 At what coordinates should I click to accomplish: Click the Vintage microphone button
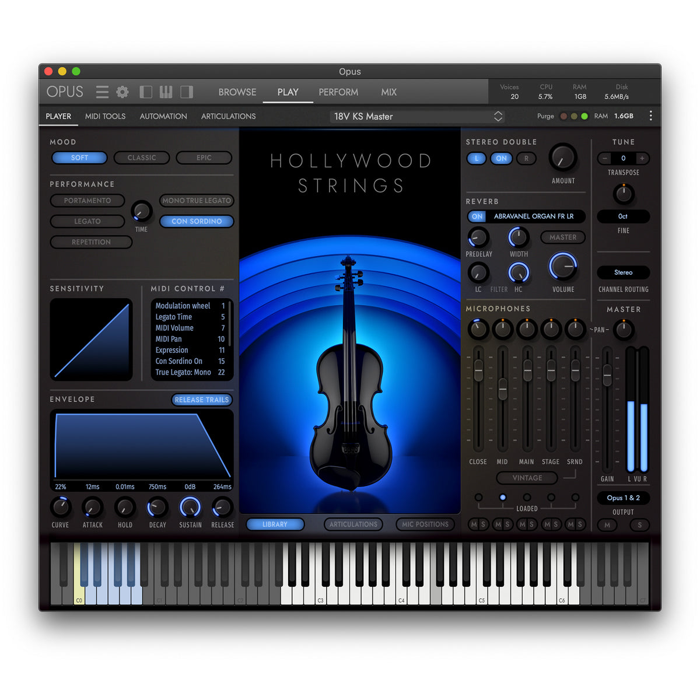click(x=527, y=478)
